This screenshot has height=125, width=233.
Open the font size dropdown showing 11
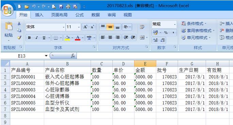79,27
